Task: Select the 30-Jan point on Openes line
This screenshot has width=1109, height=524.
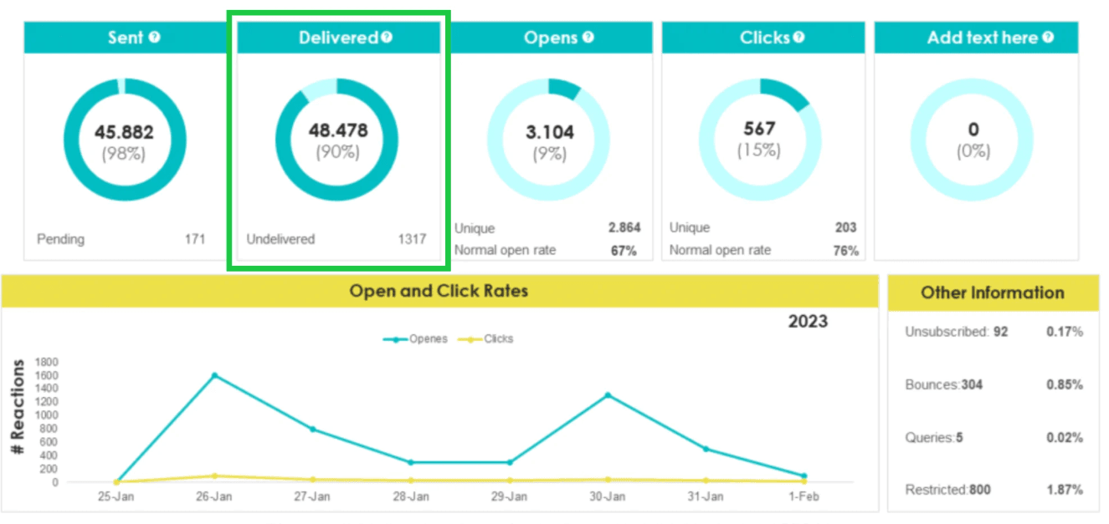Action: pyautogui.click(x=608, y=394)
